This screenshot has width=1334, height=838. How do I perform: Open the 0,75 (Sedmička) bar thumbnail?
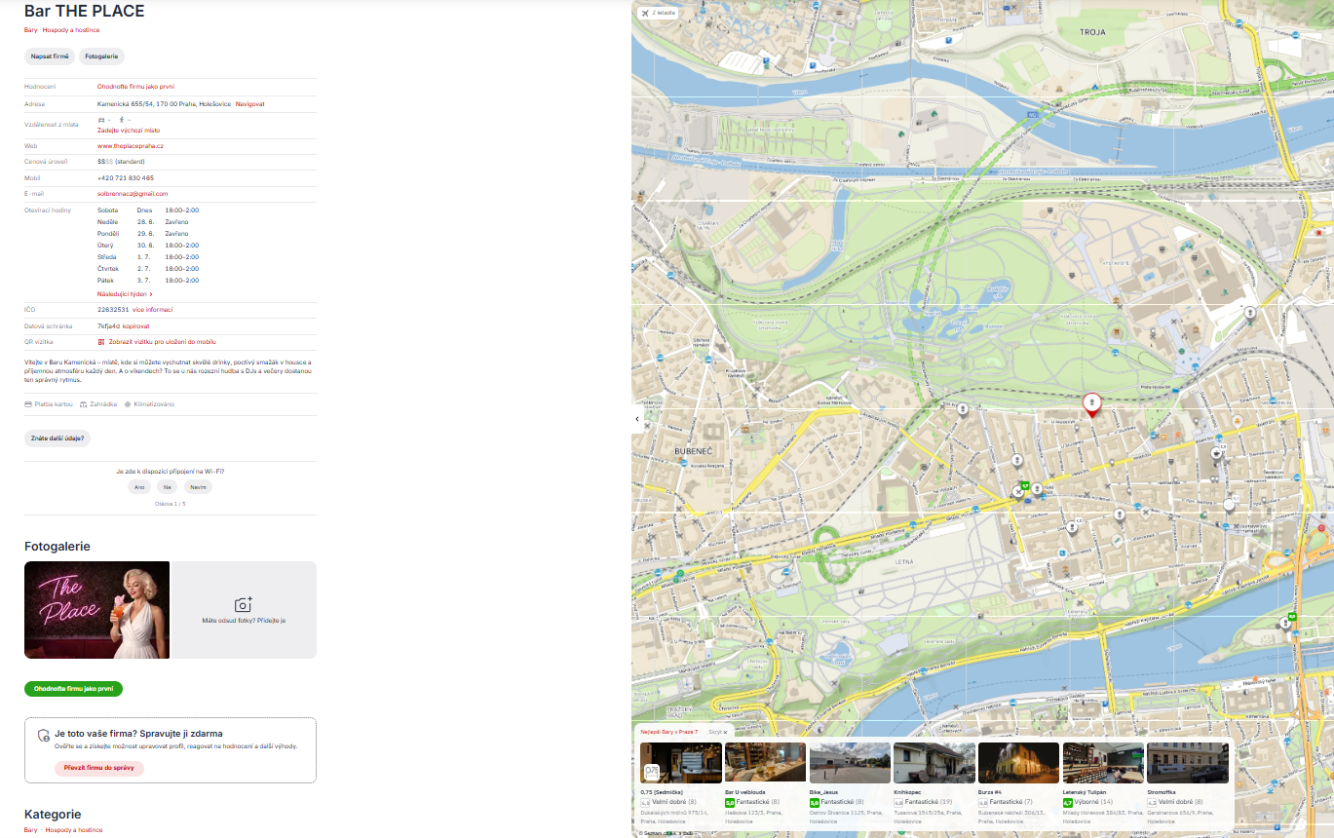coord(681,763)
